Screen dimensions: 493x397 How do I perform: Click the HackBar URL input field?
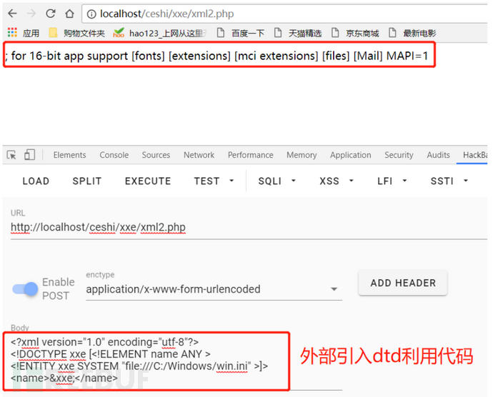(249, 227)
